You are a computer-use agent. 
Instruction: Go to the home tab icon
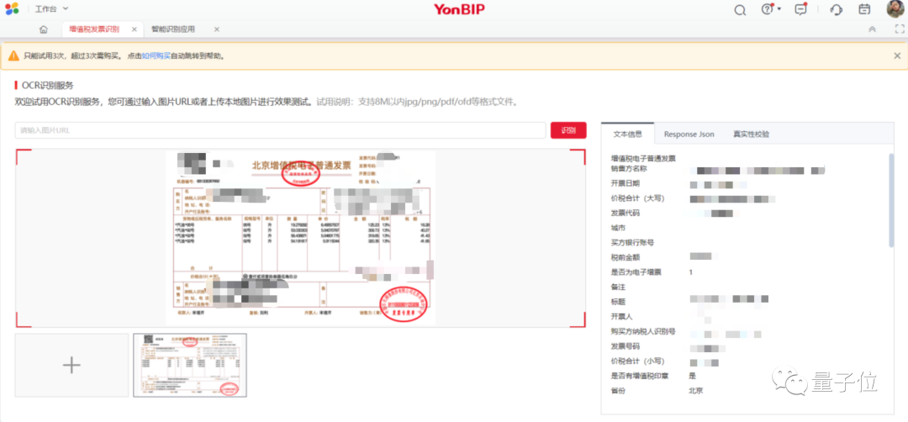click(44, 29)
